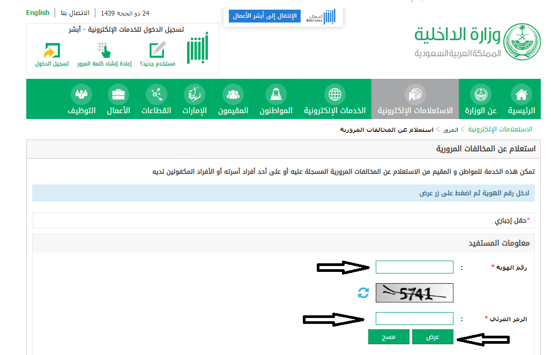Open the Citizens menu item
This screenshot has height=355, width=551.
276,100
